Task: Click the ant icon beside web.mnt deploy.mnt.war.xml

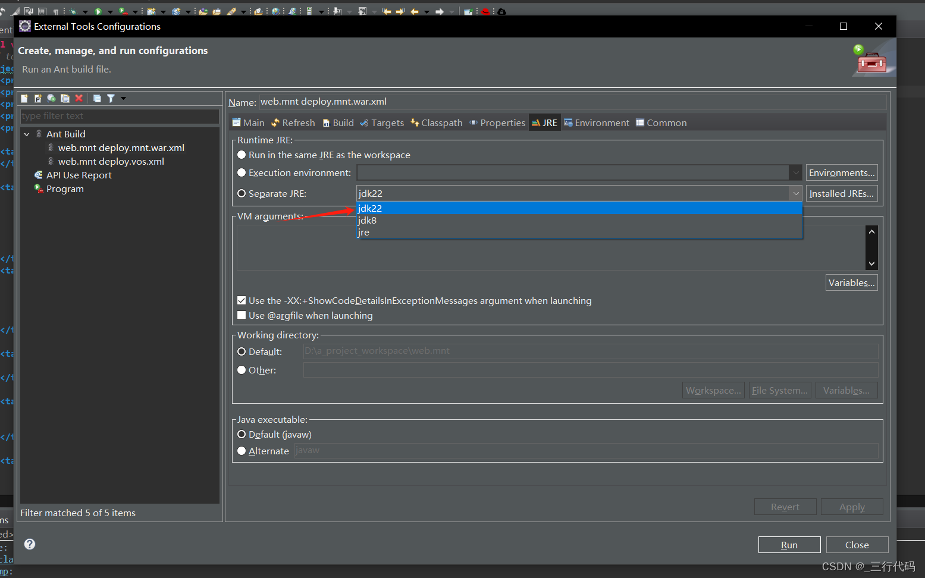Action: pyautogui.click(x=51, y=147)
